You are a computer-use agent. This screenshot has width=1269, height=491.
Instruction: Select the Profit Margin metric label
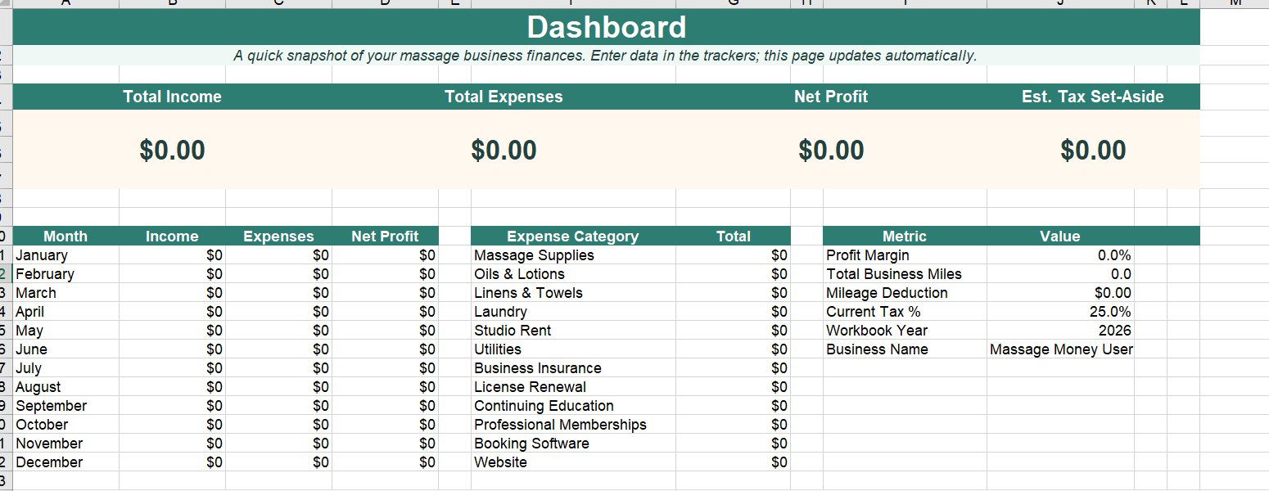pos(905,255)
